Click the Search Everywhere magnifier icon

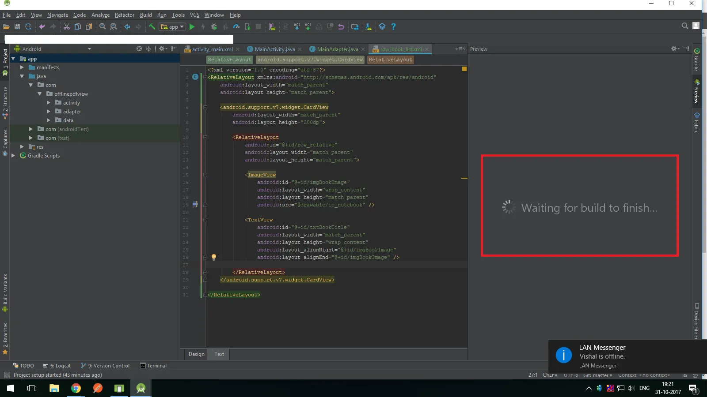tap(685, 26)
